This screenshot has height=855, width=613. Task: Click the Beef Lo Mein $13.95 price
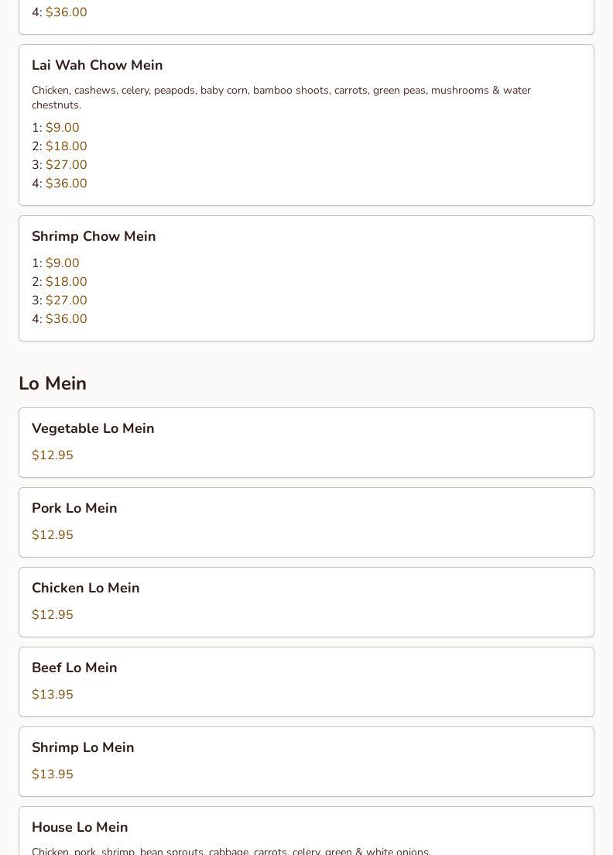53,695
